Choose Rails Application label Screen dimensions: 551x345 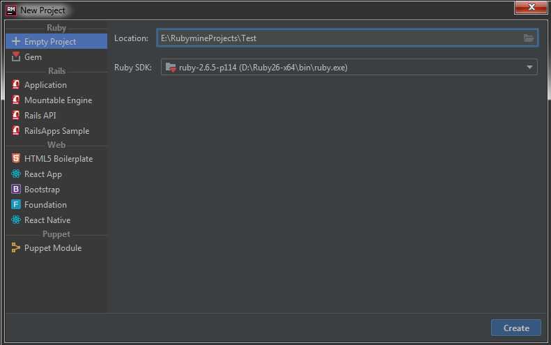pyautogui.click(x=45, y=85)
